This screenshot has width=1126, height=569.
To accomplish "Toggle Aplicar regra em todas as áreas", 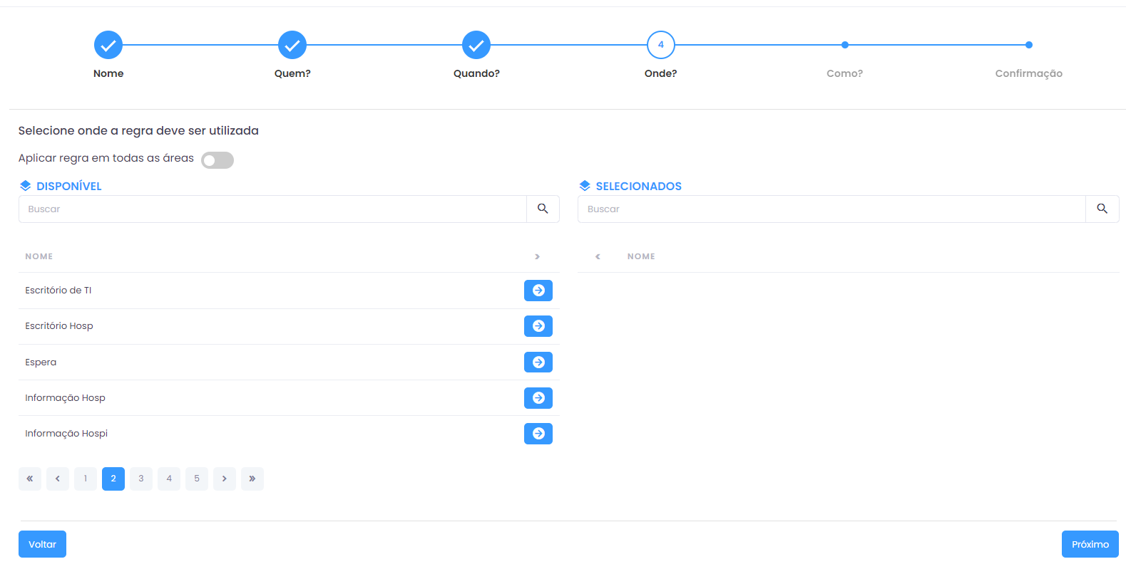I will click(217, 160).
